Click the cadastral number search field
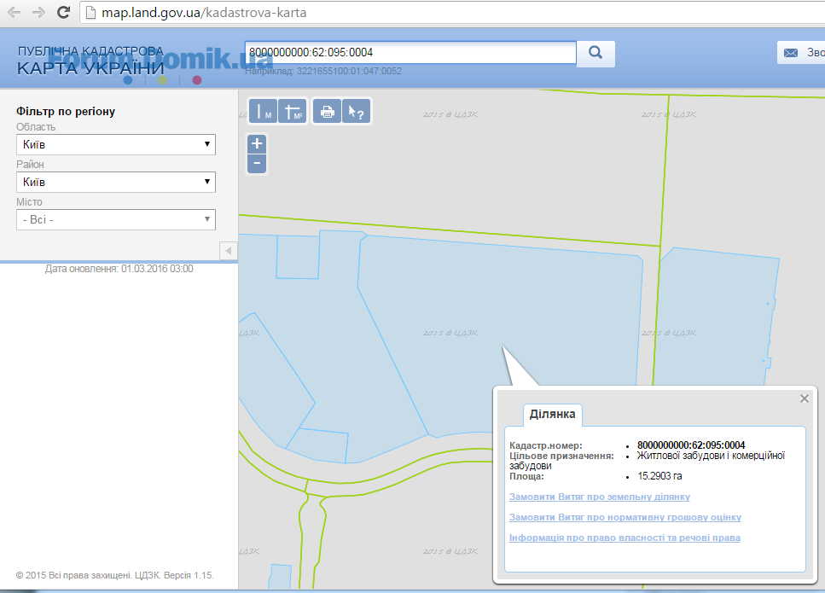The width and height of the screenshot is (825, 593). [x=410, y=53]
